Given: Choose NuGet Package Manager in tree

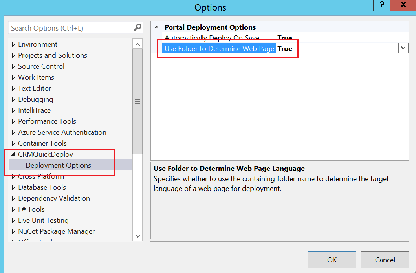Looking at the screenshot, I should [x=56, y=231].
